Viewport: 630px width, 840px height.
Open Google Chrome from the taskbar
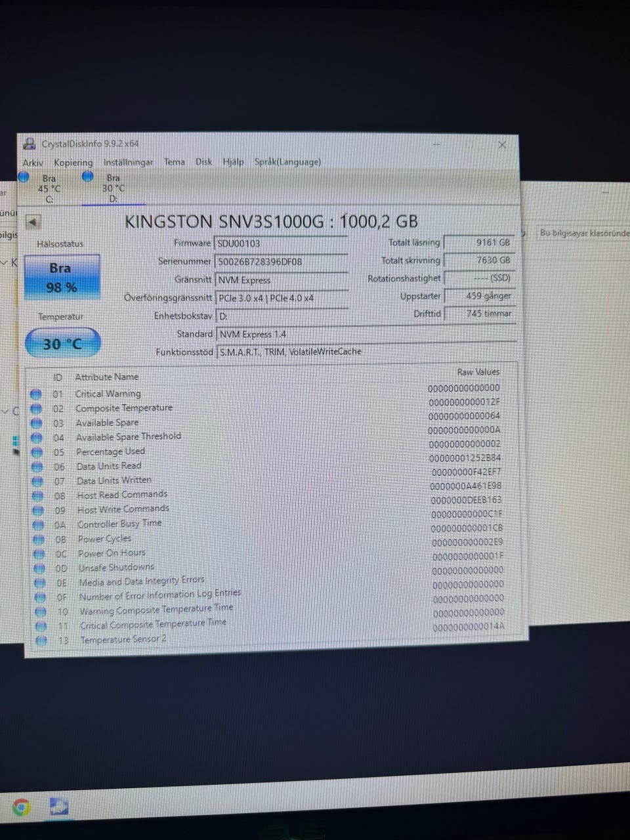tap(20, 807)
